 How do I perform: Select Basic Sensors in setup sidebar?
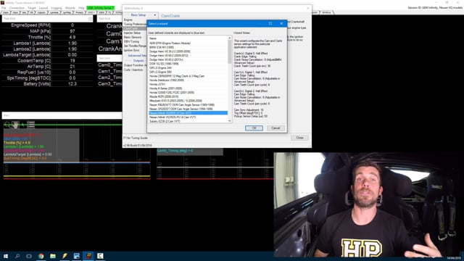tap(133, 37)
